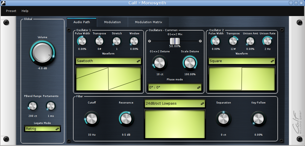
Task: Click the window icon in title bar
Action: [3, 3]
